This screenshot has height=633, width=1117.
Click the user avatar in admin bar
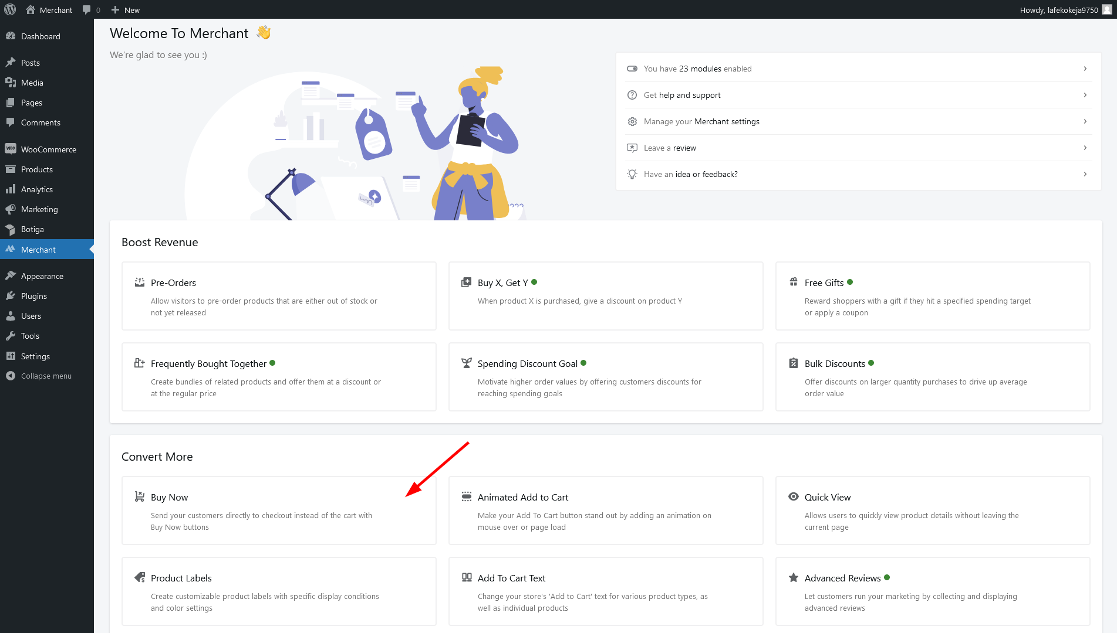(1106, 9)
